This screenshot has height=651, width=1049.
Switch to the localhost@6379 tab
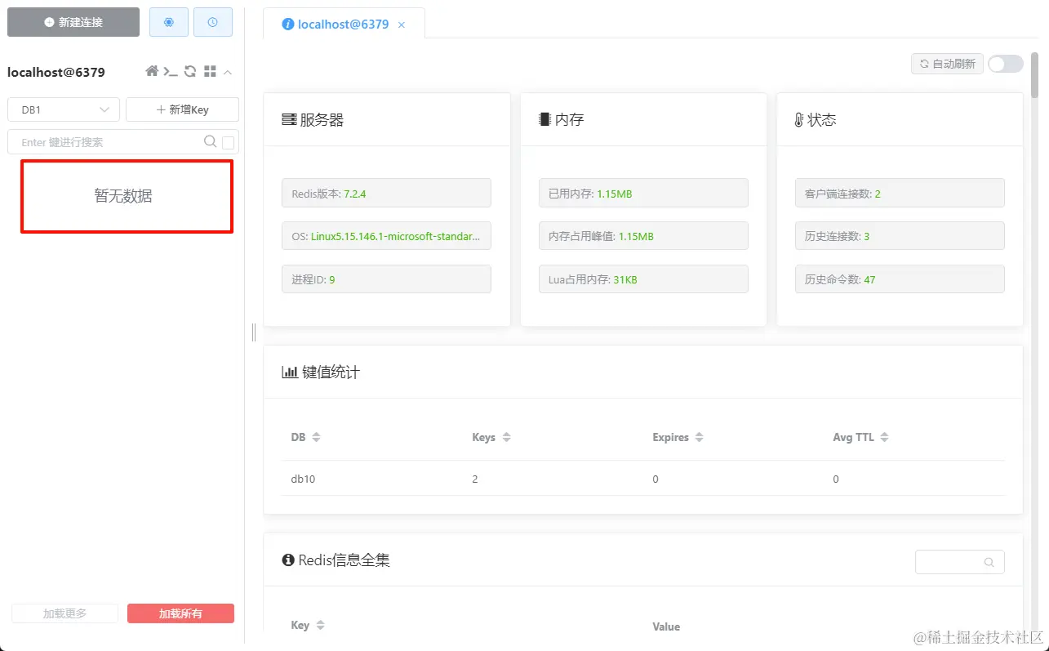click(343, 25)
